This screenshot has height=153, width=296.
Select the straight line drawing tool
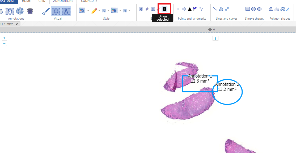pos(215,9)
